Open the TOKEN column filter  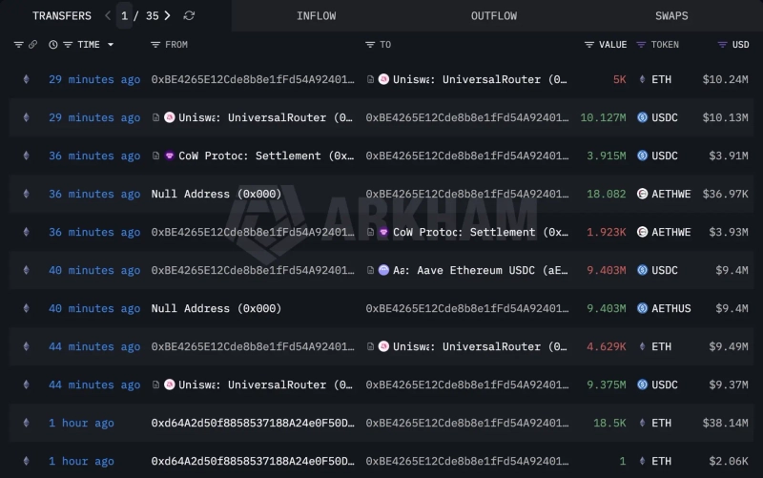(641, 45)
